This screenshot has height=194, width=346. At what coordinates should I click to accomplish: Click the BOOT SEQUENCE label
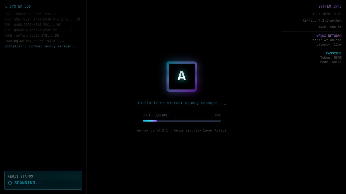pos(155,115)
